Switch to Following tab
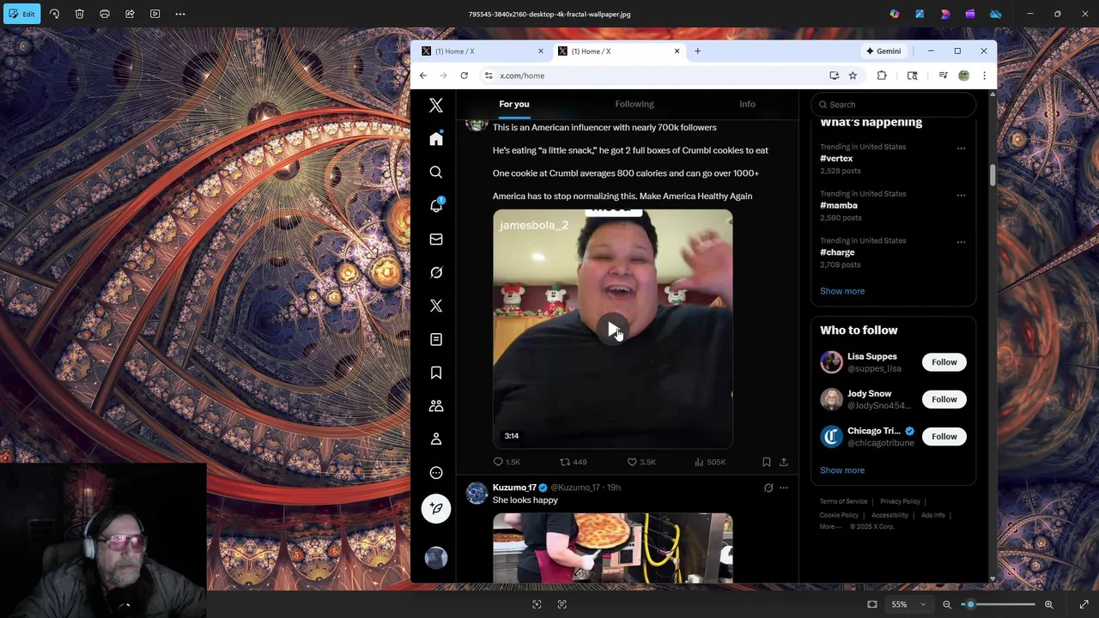This screenshot has width=1099, height=618. [x=635, y=104]
